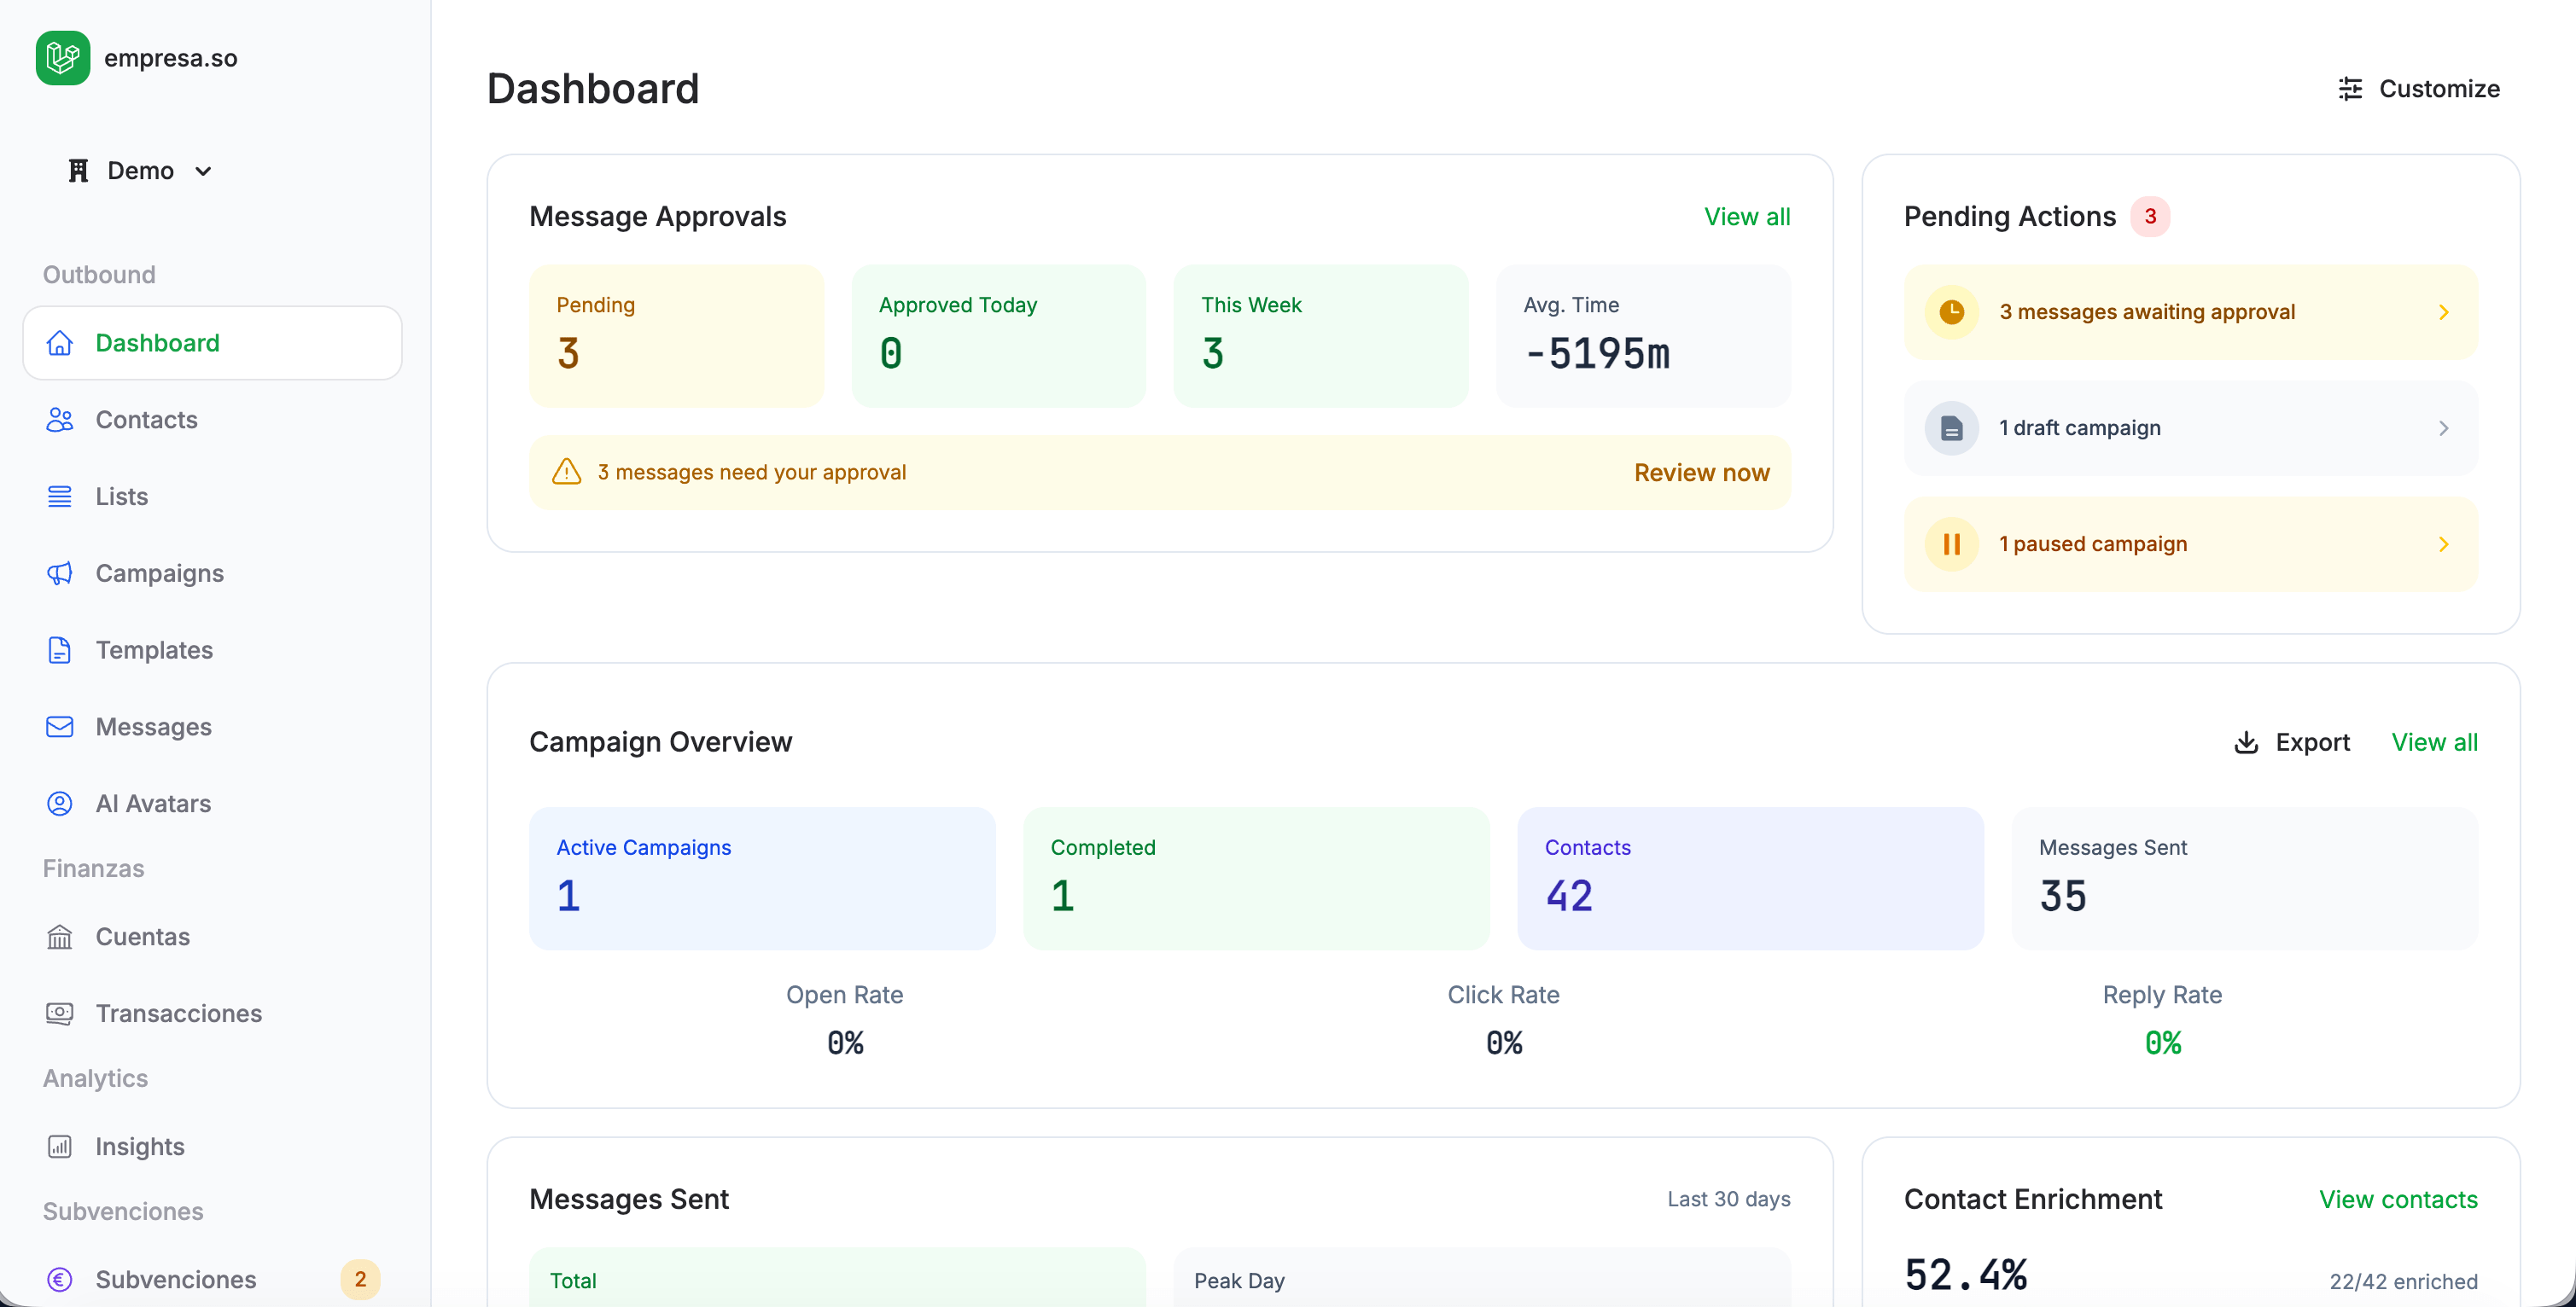Click the Messages envelope icon
The image size is (2576, 1307).
pos(60,728)
